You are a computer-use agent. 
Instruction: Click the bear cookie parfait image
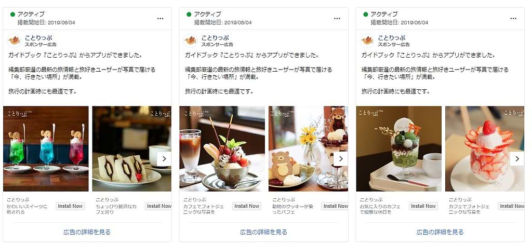point(308,149)
